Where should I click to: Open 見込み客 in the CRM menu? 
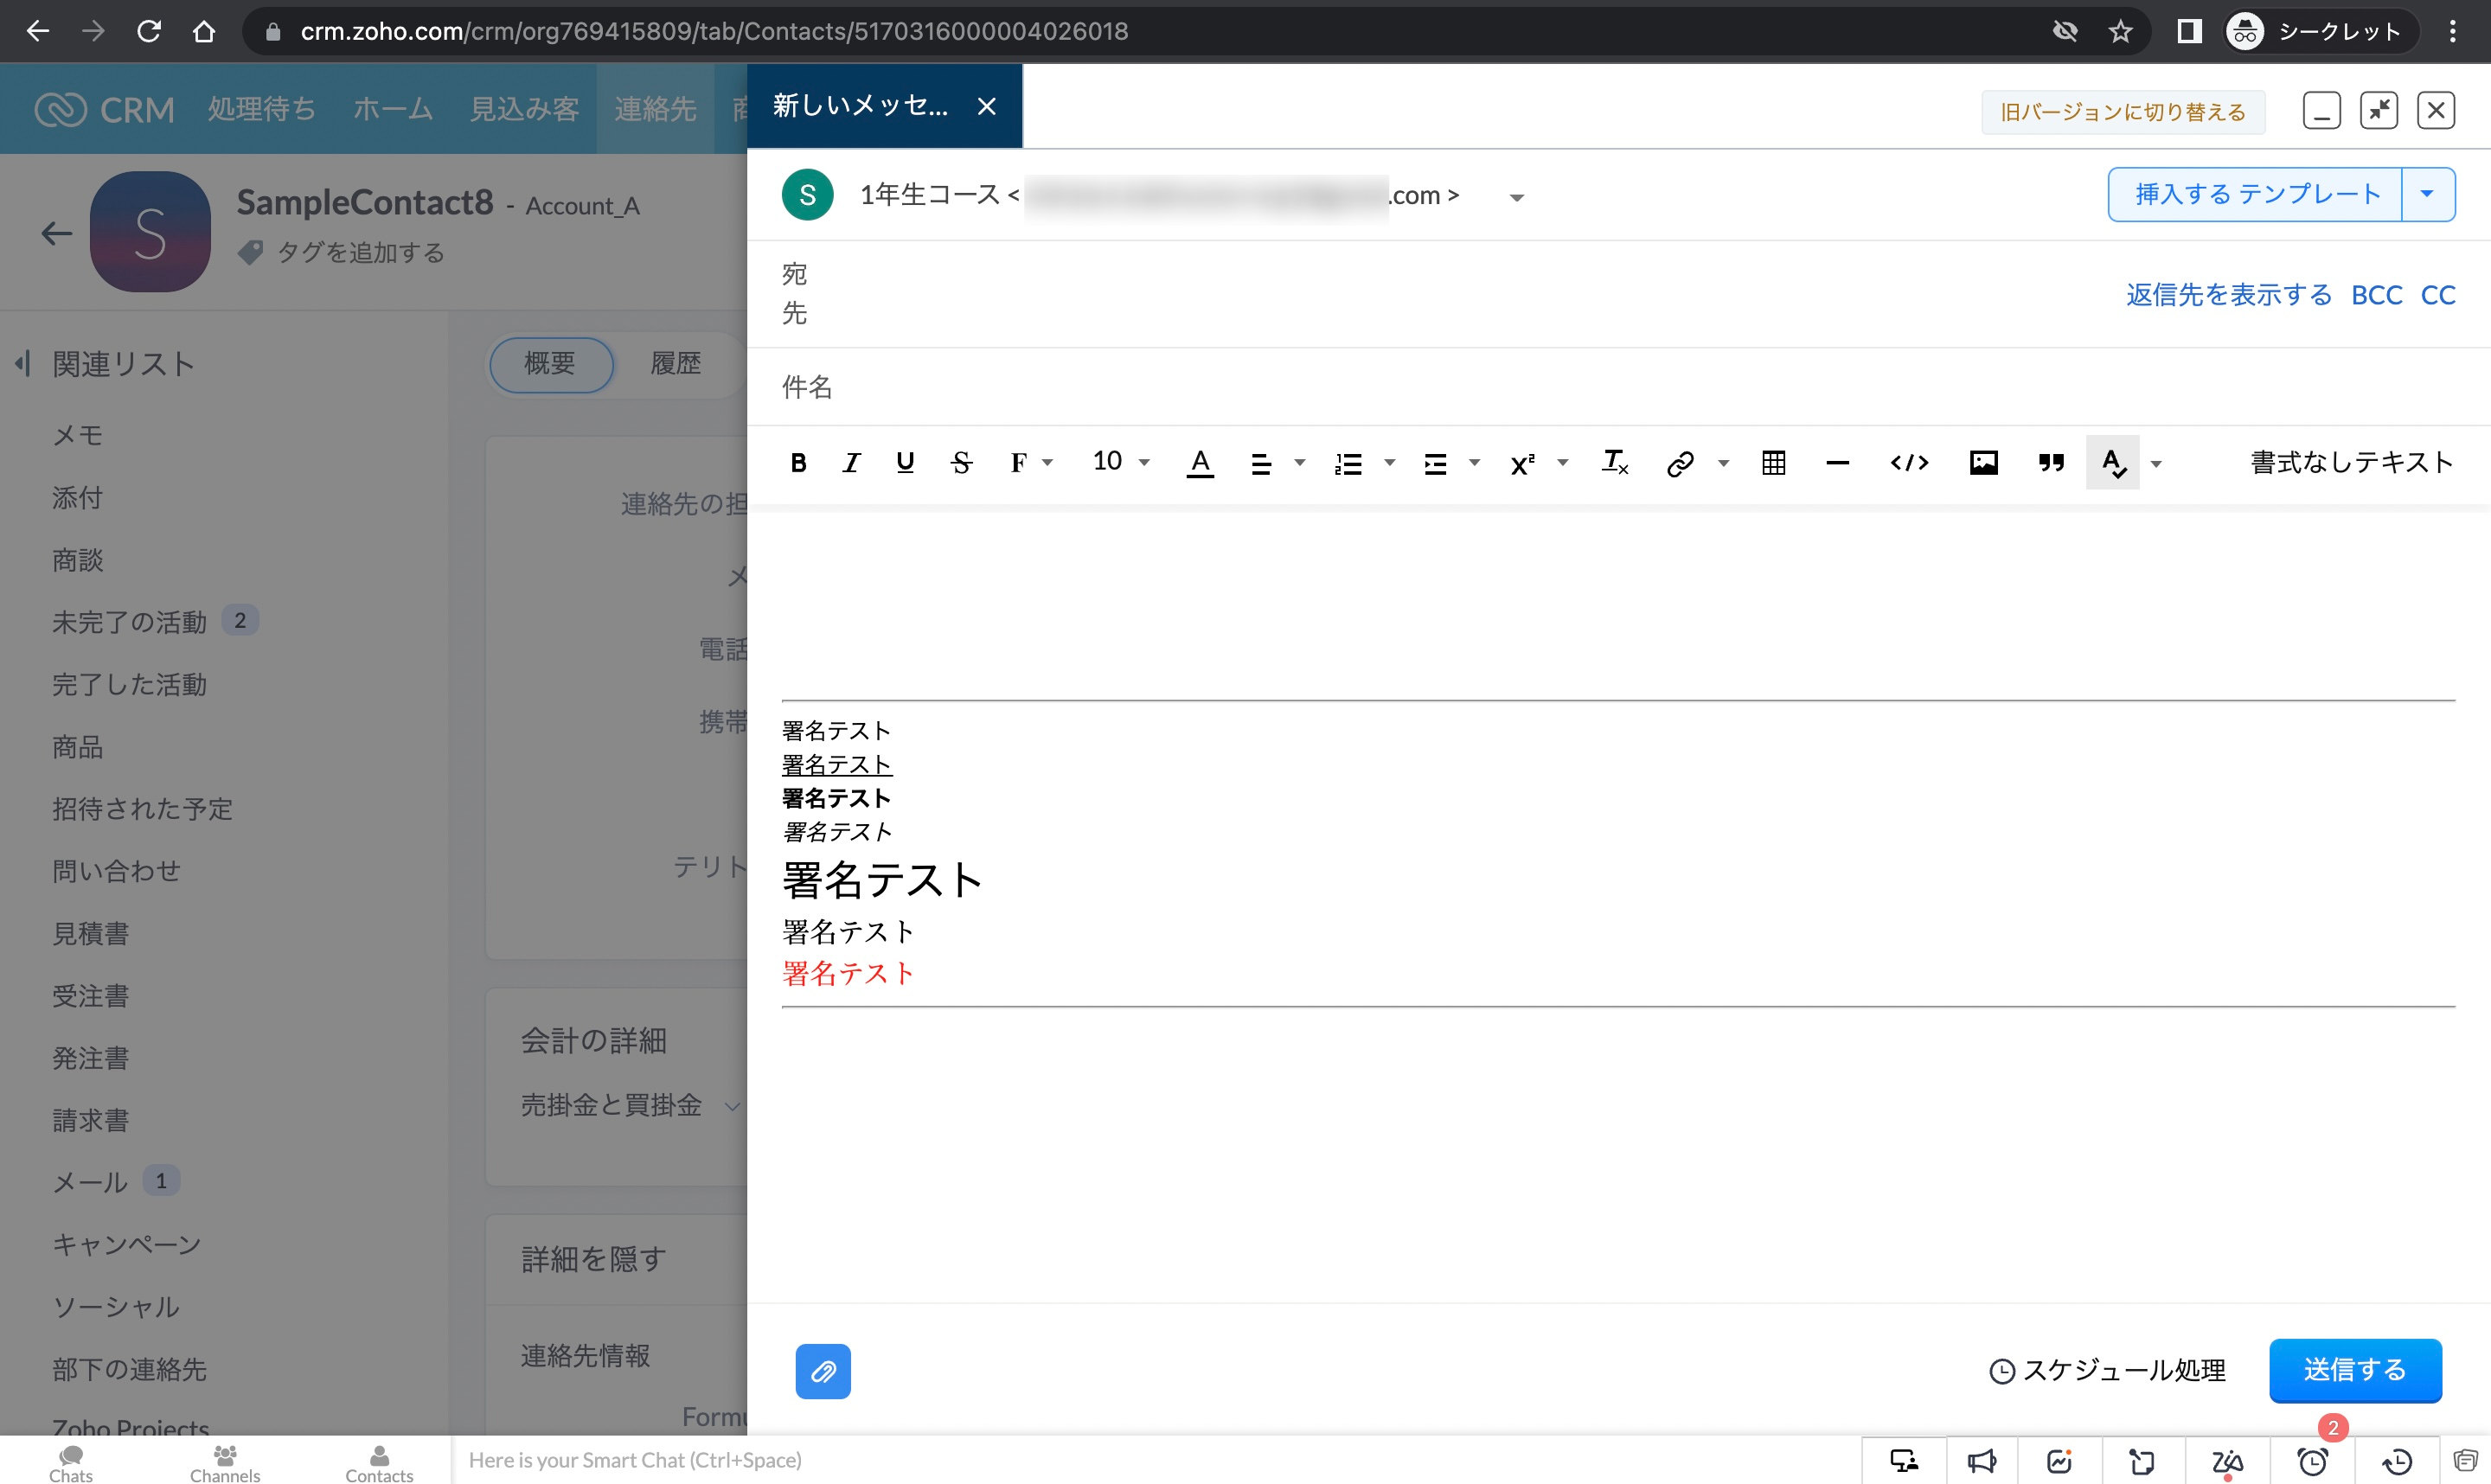coord(524,109)
